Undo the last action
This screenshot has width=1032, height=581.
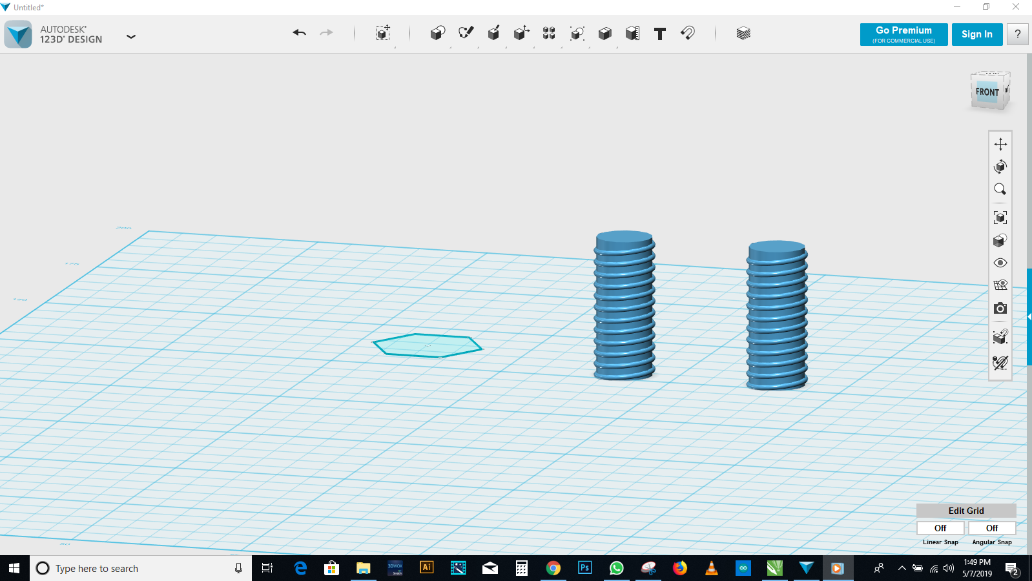[x=299, y=33]
